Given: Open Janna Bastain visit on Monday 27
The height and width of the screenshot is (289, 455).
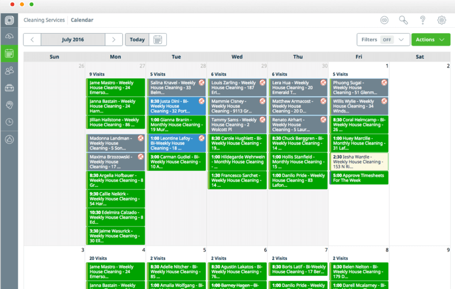Looking at the screenshot, I should (x=115, y=106).
